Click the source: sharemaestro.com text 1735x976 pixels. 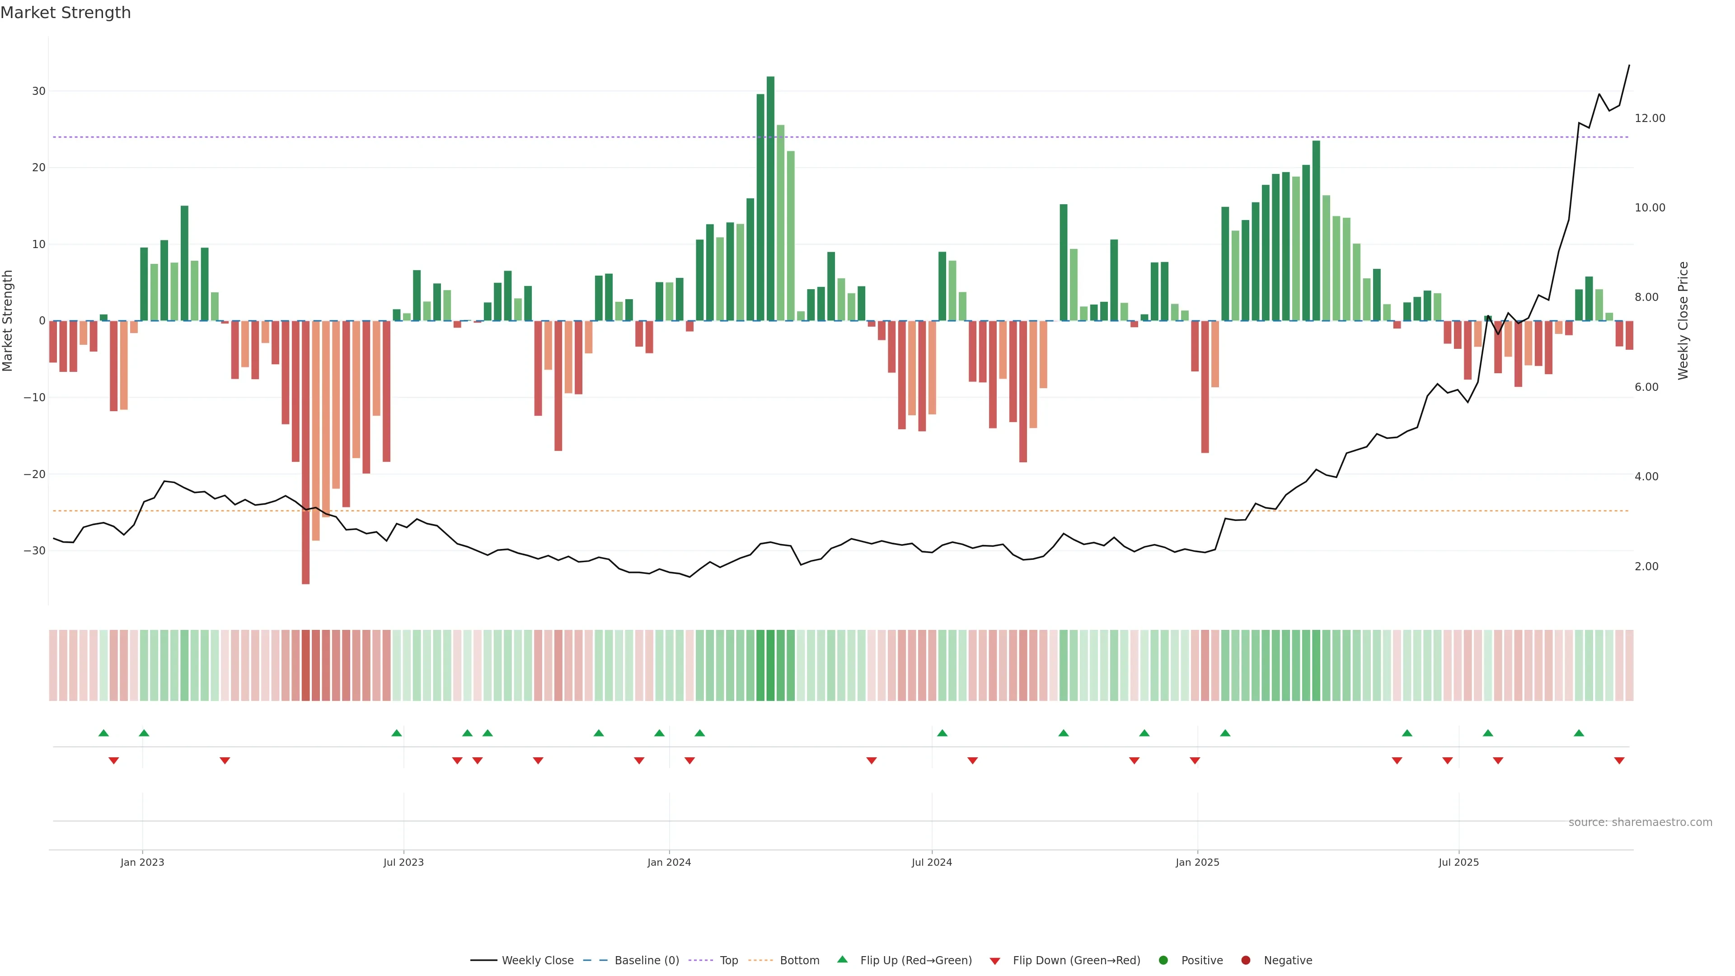[x=1640, y=822]
